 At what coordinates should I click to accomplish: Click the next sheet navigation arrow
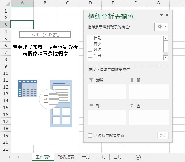18,157
